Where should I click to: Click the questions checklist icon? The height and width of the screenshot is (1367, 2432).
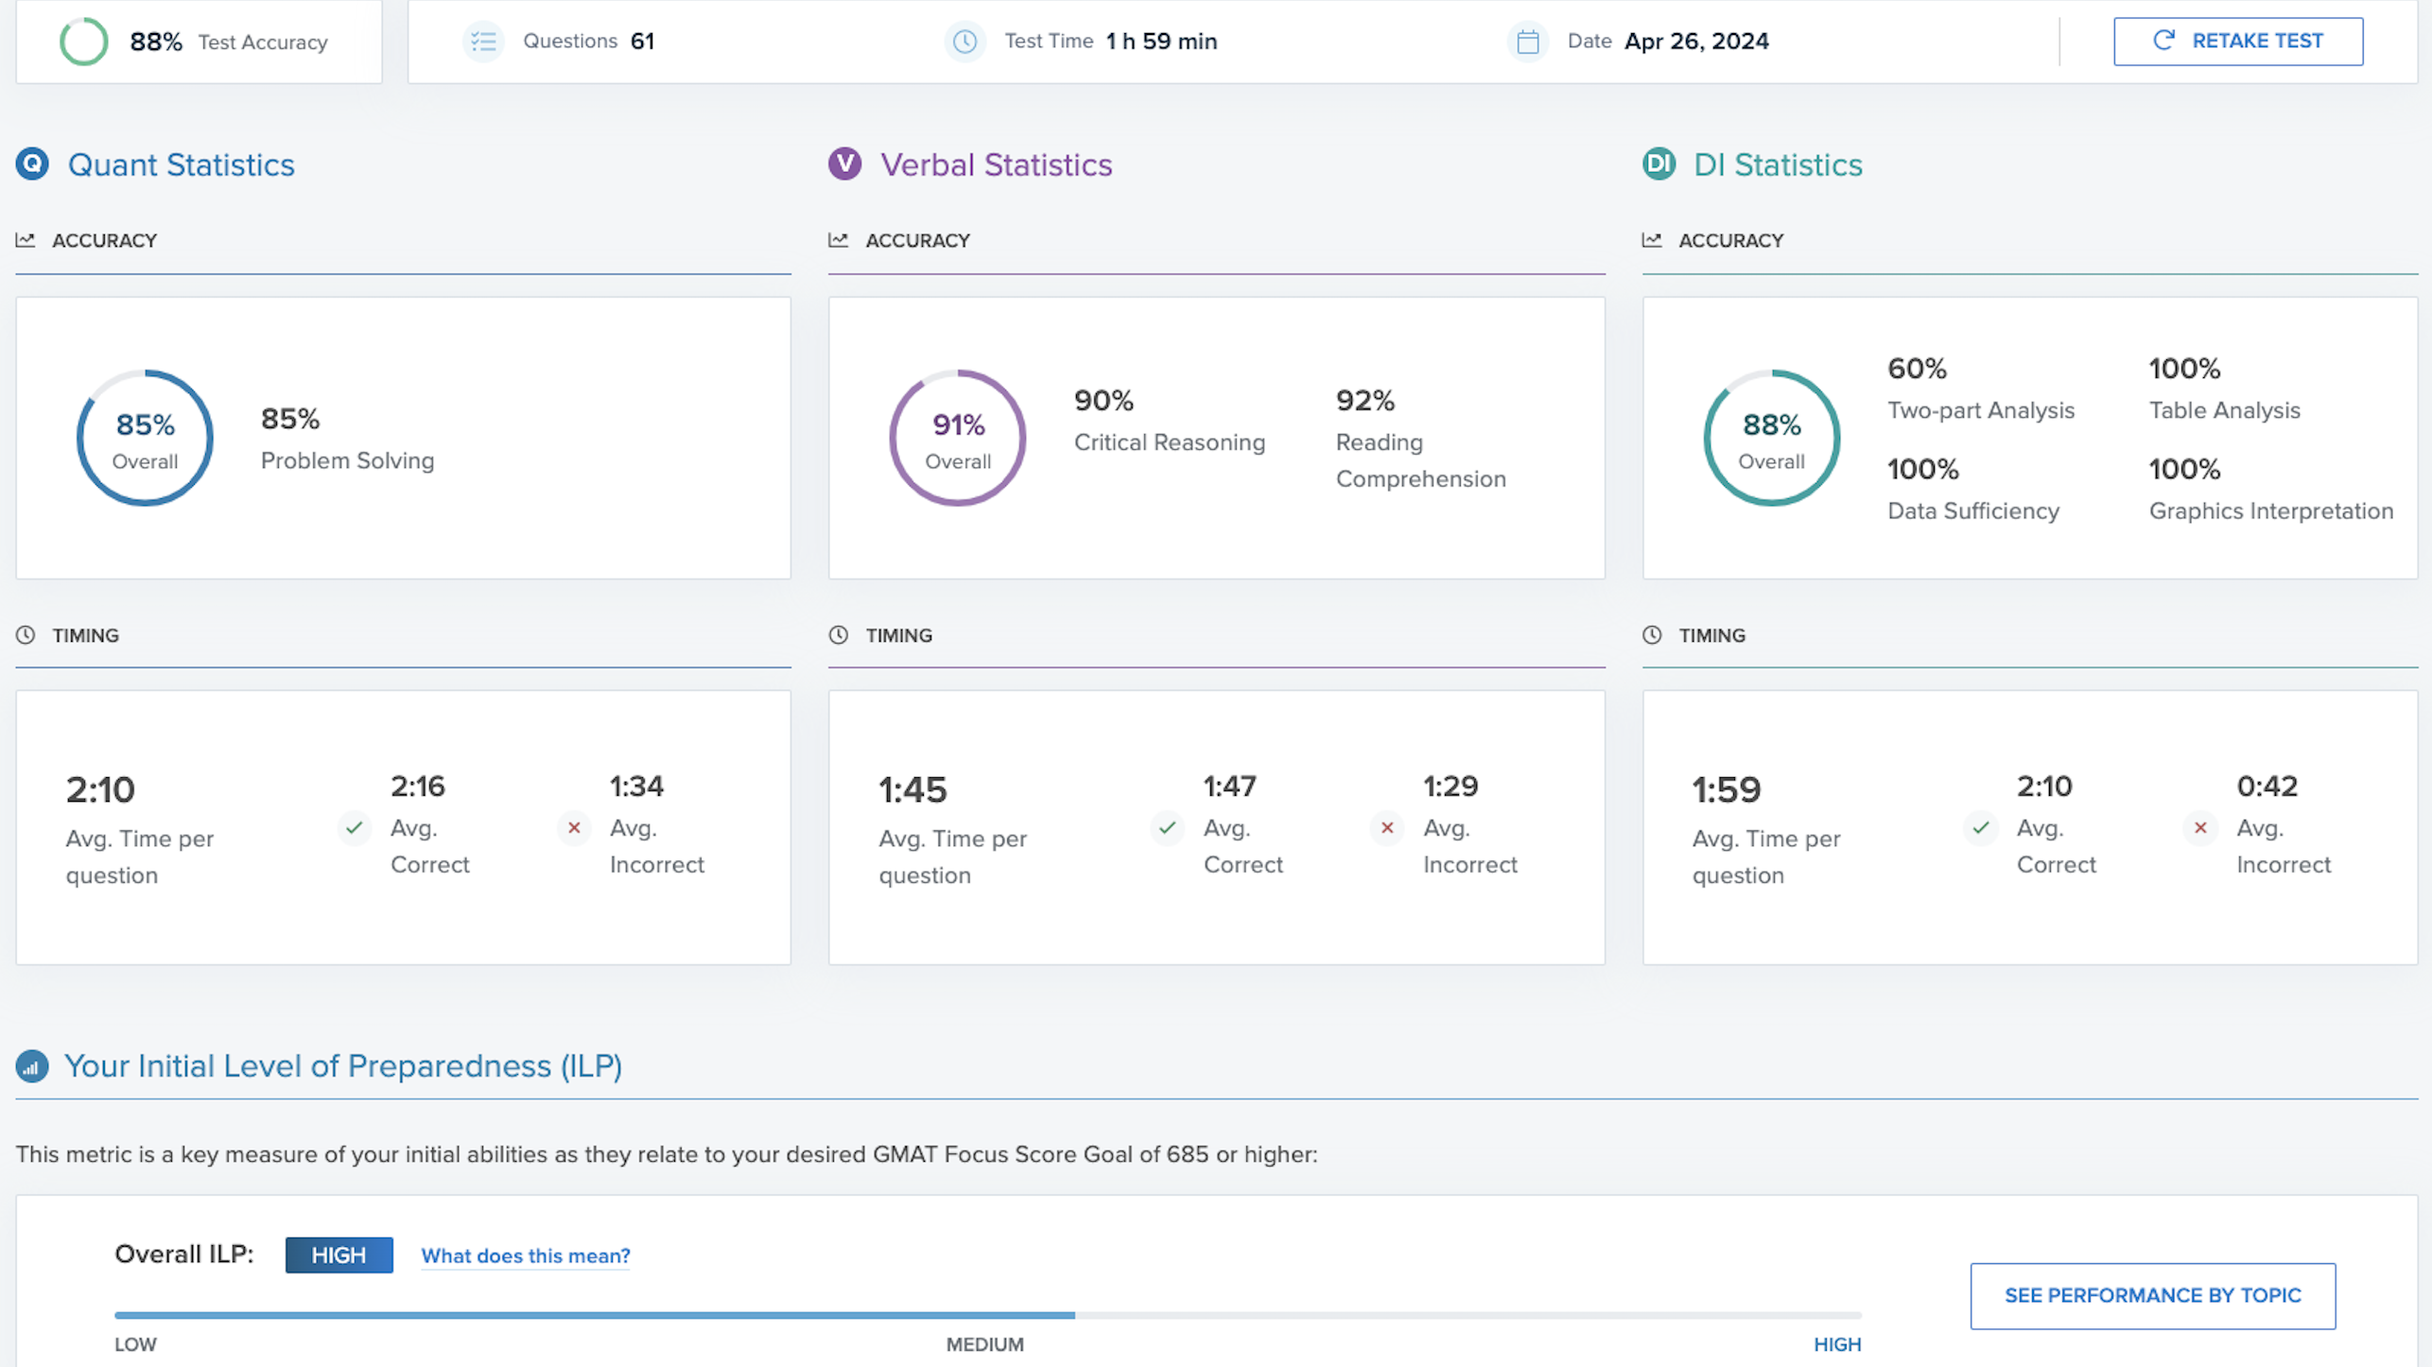[483, 42]
